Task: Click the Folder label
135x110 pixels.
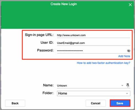Action: click(x=48, y=93)
